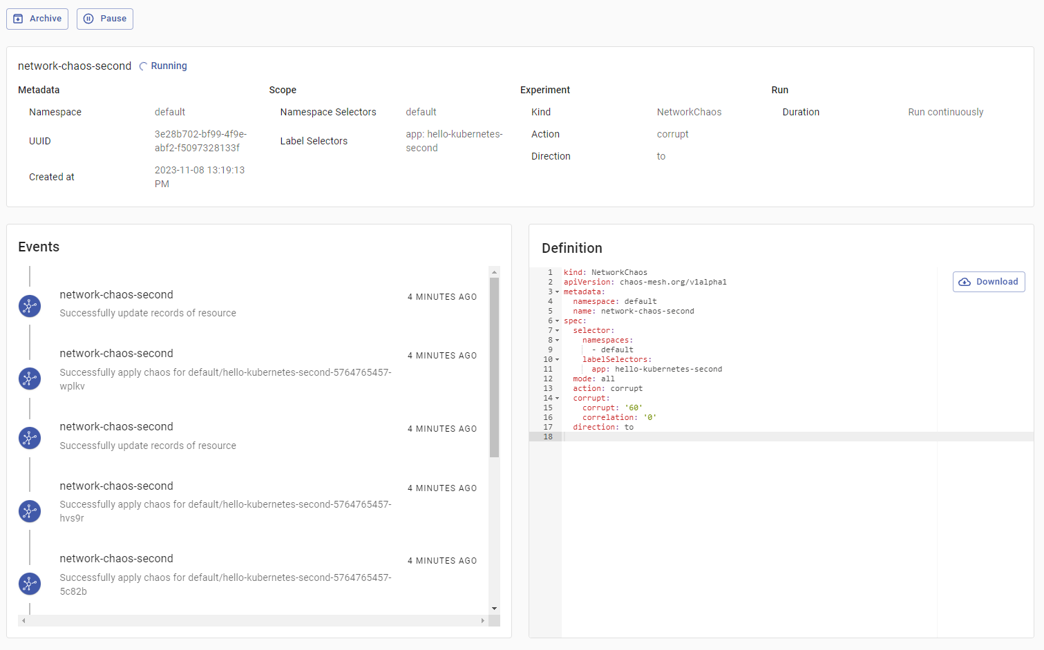Screen dimensions: 1044x650
Task: Fold the corrupt section at line 14
Action: [558, 399]
